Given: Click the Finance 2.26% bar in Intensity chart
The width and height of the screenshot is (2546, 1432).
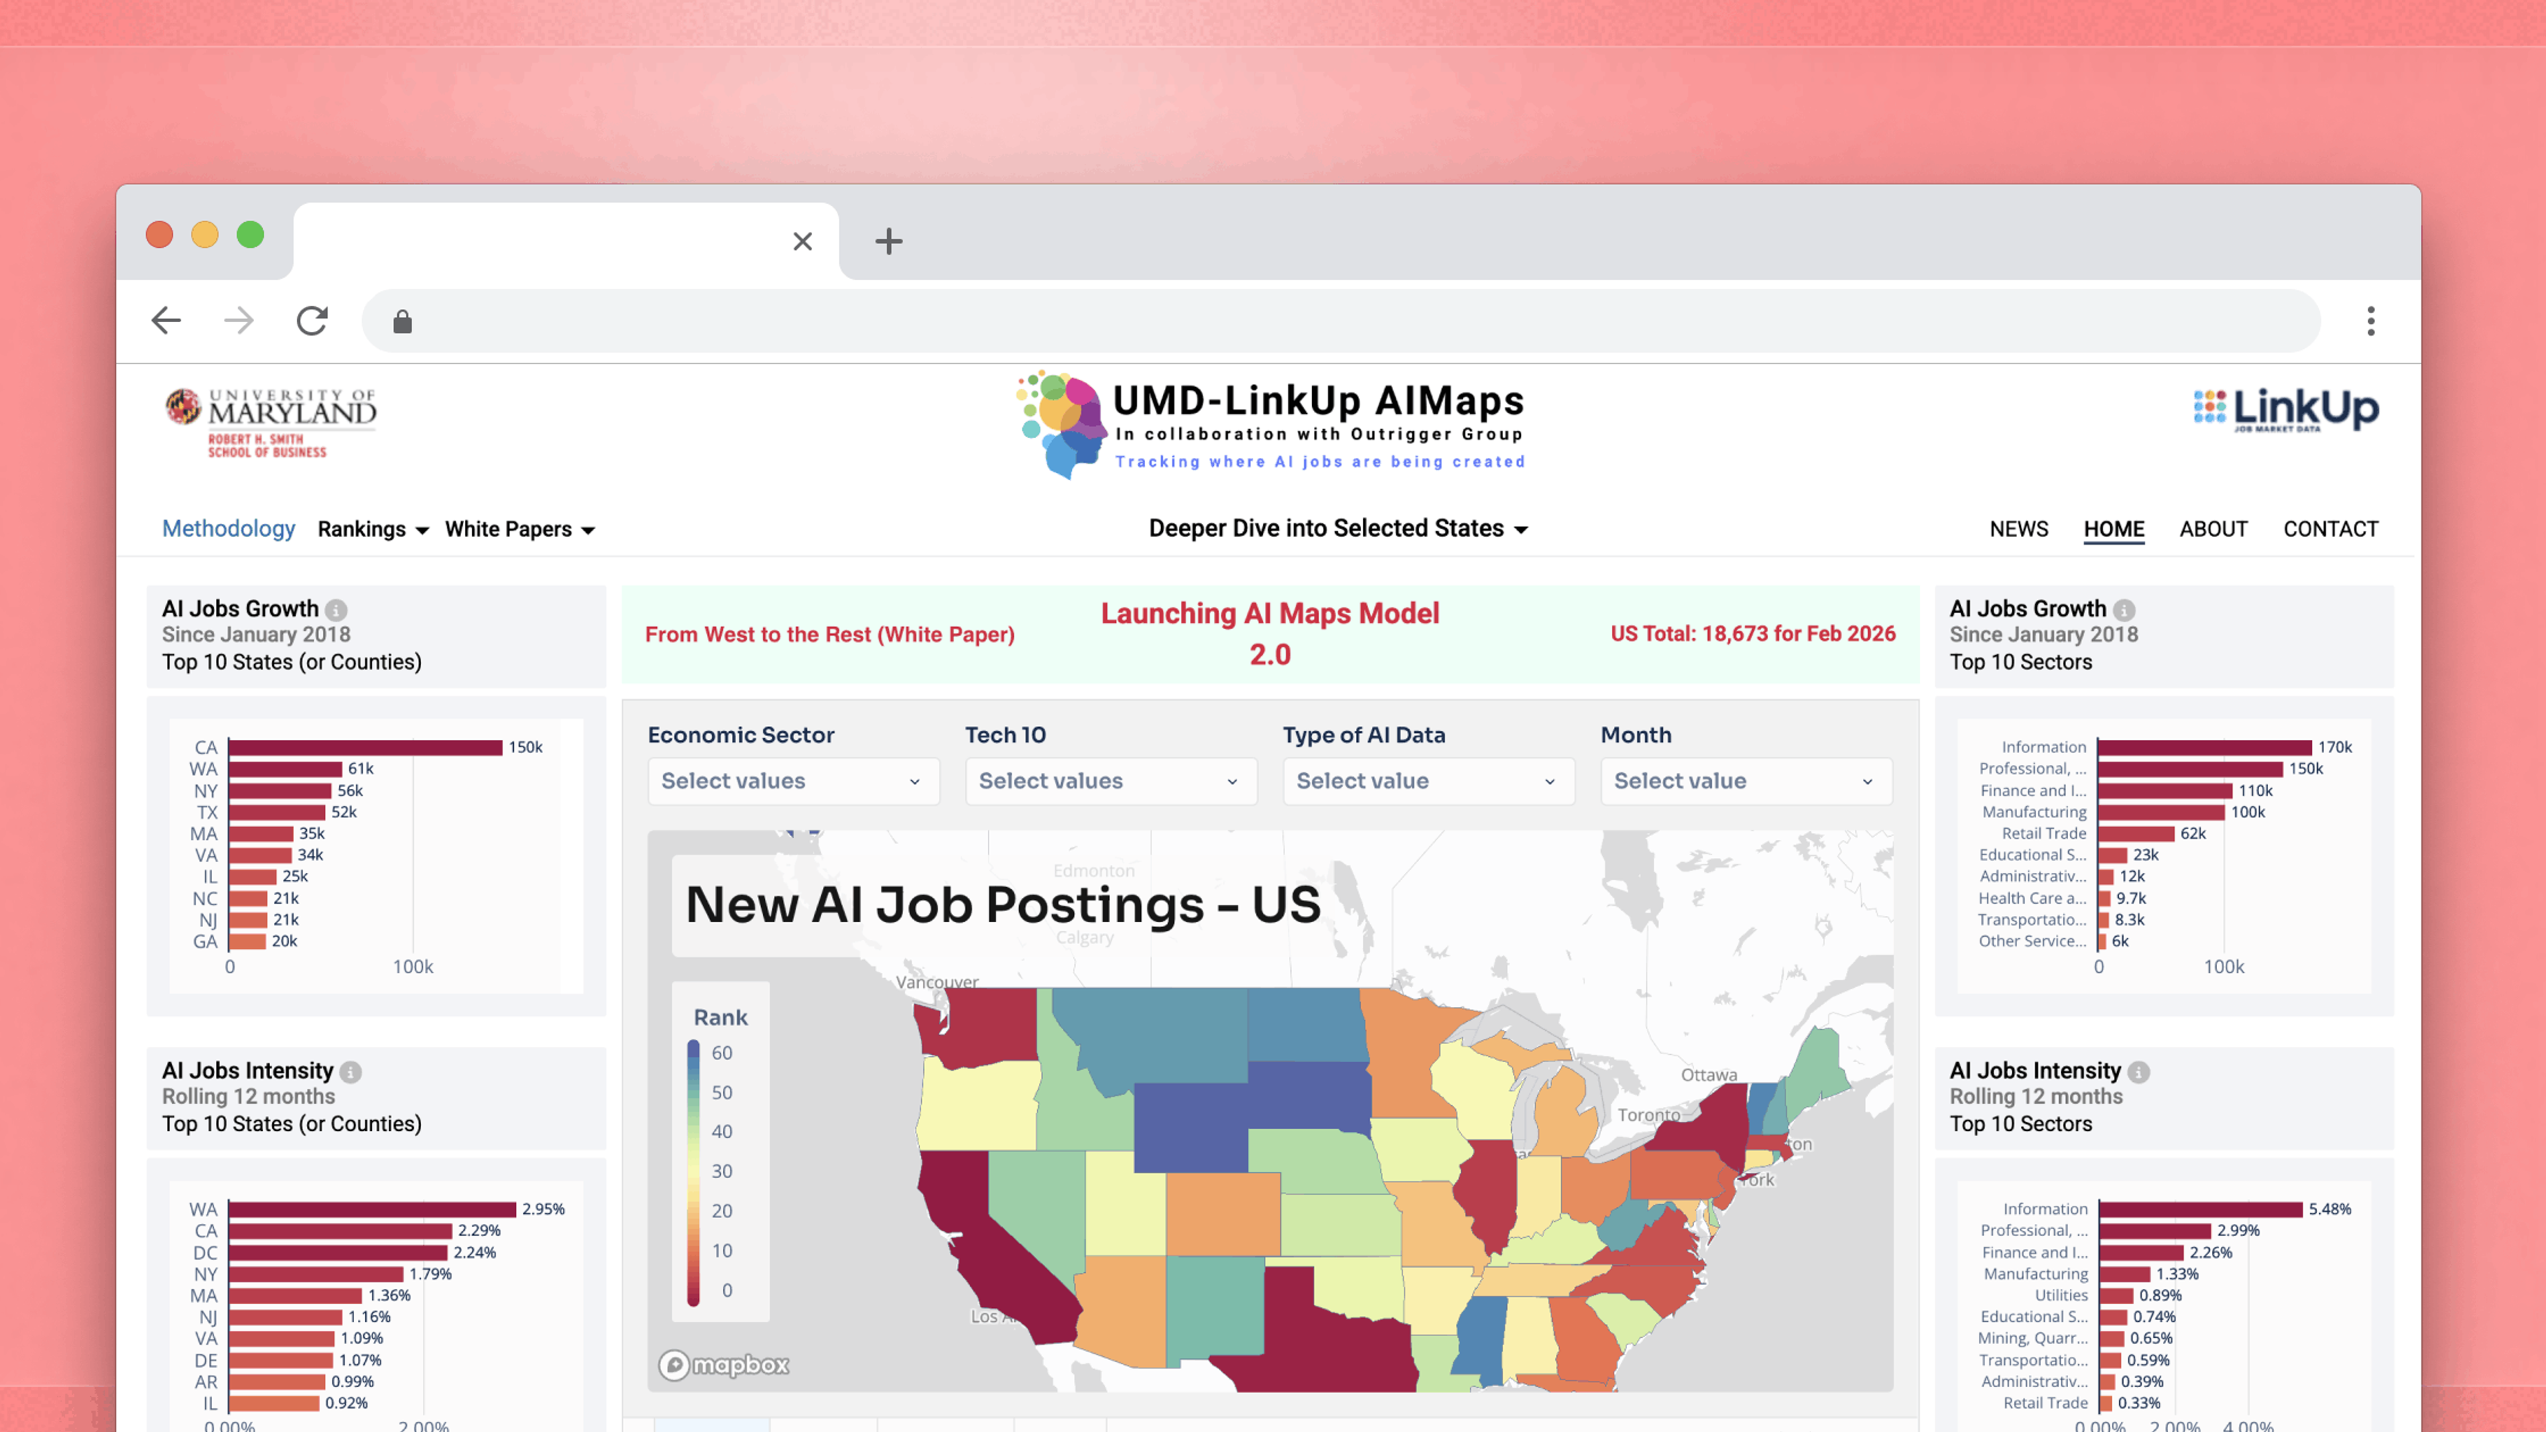Looking at the screenshot, I should pos(2142,1253).
